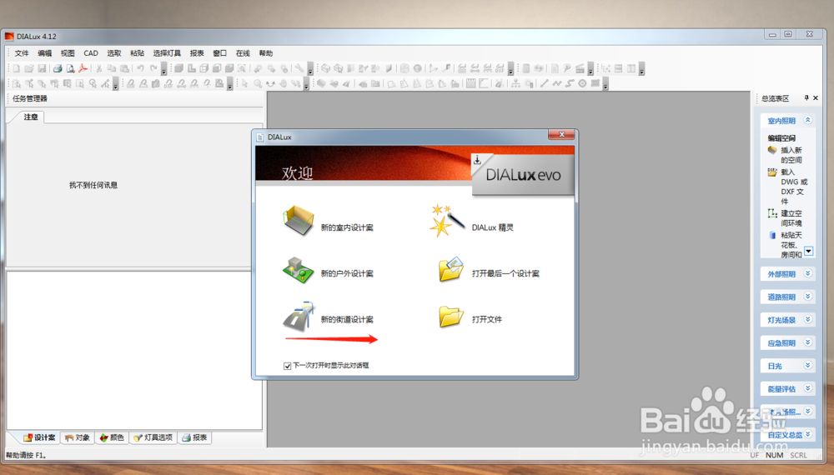The image size is (834, 475).
Task: Click the new interior project room icon
Action: [x=298, y=221]
